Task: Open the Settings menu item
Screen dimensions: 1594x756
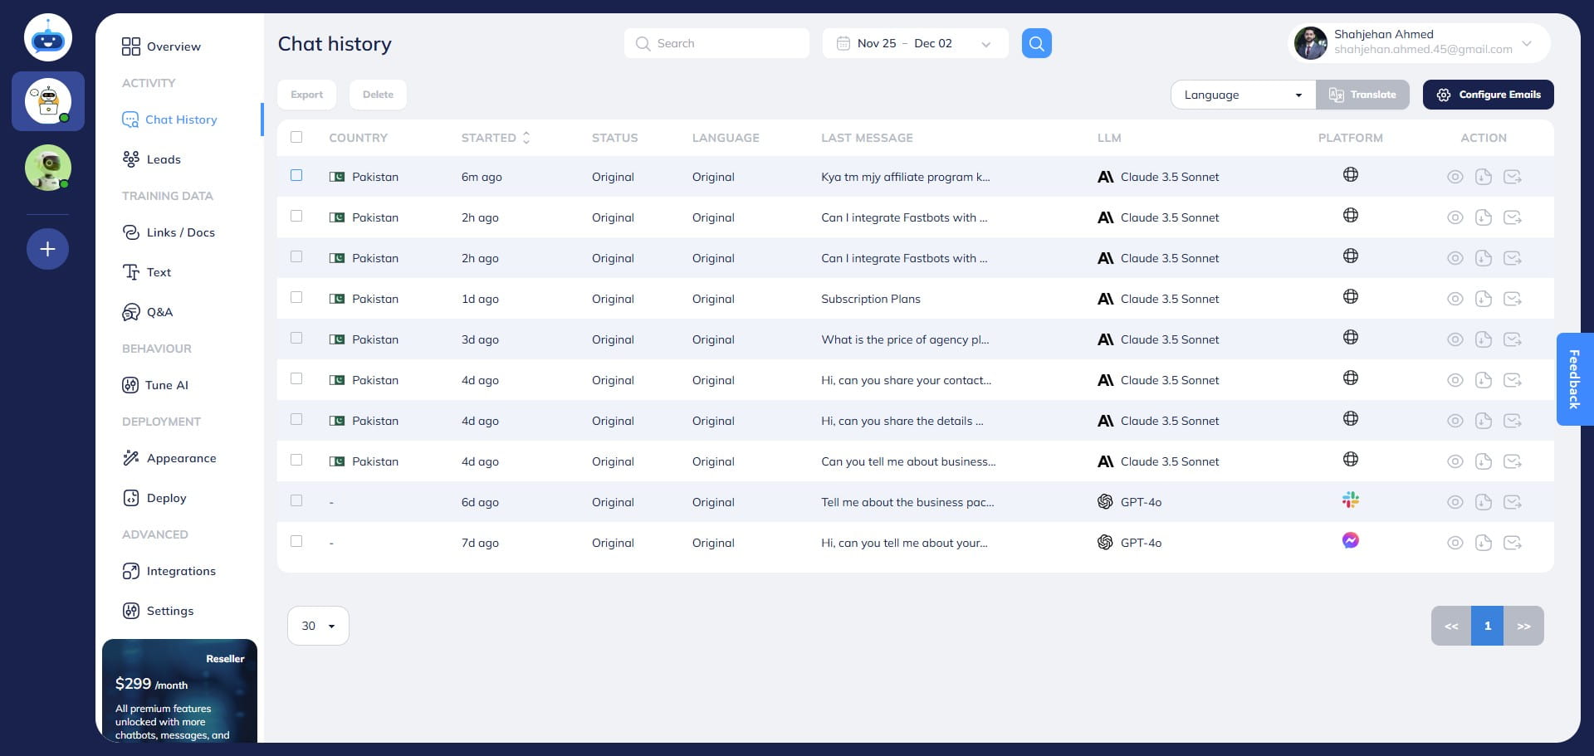Action: coord(170,611)
